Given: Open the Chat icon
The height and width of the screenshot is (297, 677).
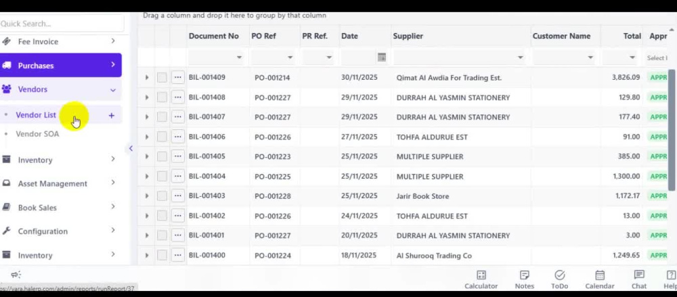Looking at the screenshot, I should (639, 275).
